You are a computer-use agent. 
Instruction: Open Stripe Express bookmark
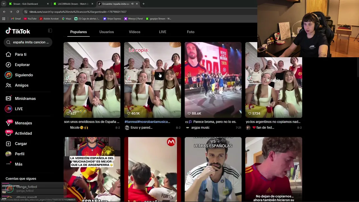[x=112, y=19]
